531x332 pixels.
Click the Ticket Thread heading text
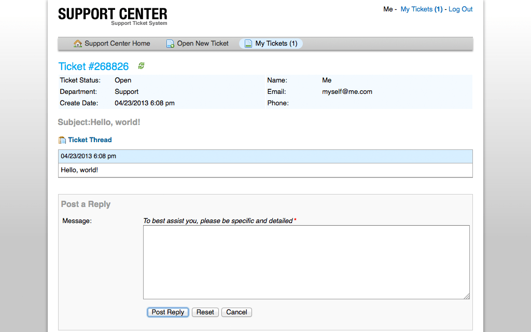tap(90, 140)
